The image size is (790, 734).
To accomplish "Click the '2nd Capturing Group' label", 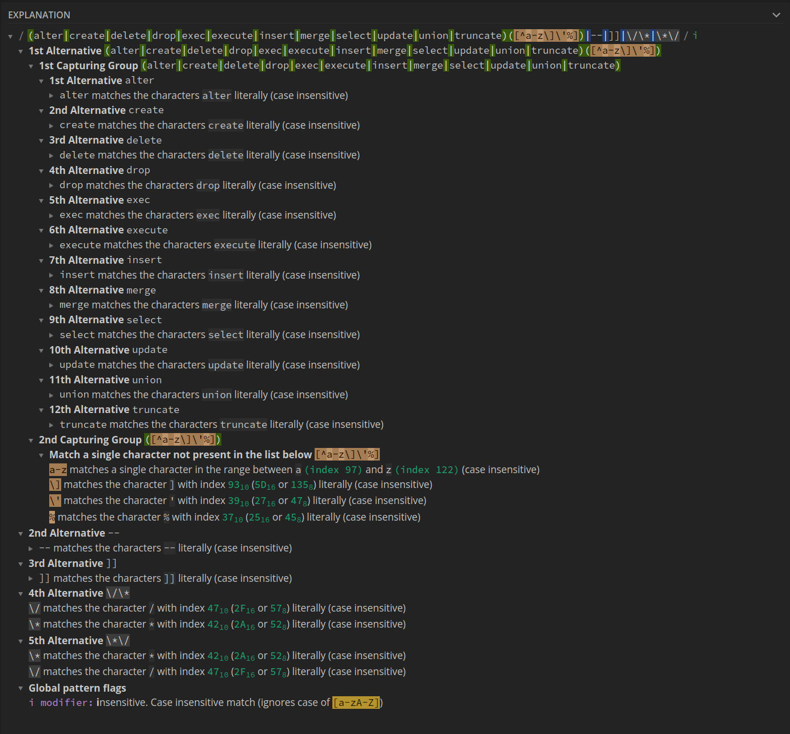I will click(90, 440).
